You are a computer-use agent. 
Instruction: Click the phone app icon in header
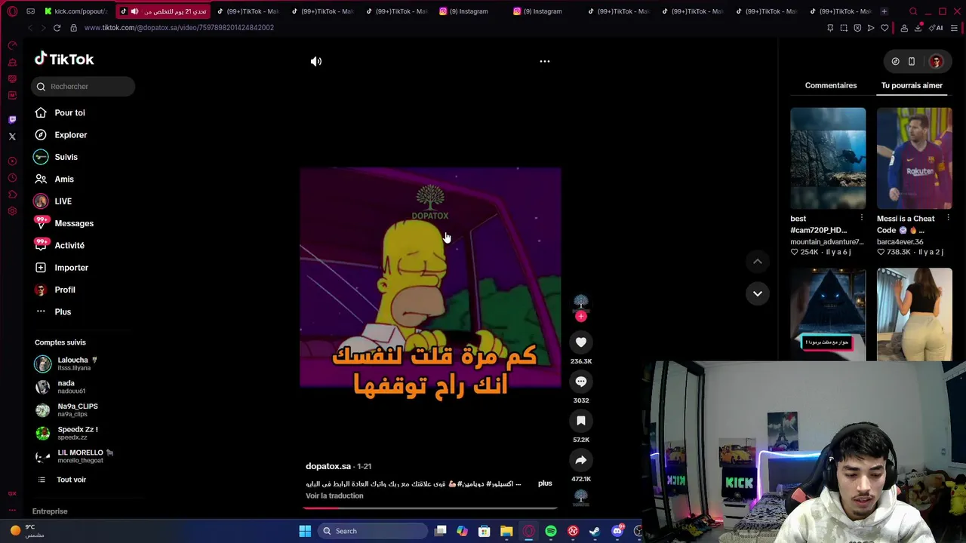point(912,61)
